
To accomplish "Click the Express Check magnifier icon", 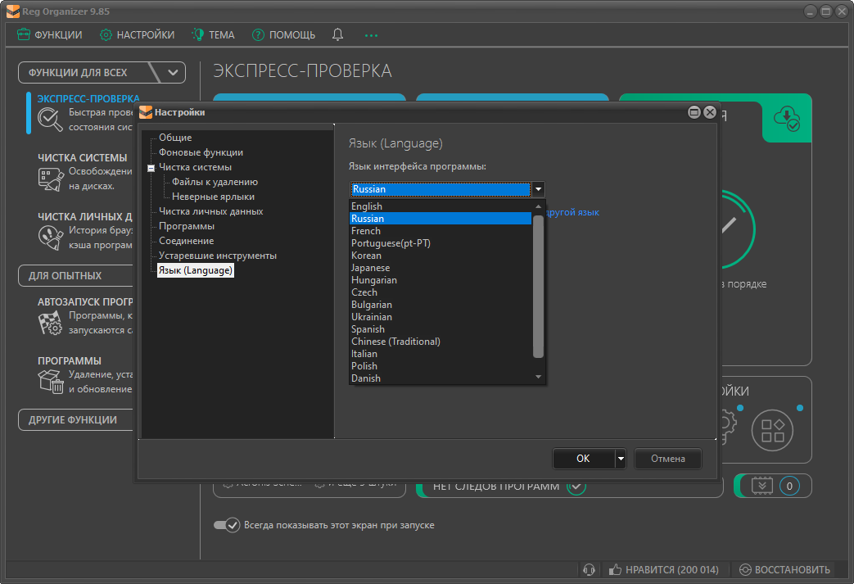I will point(51,120).
